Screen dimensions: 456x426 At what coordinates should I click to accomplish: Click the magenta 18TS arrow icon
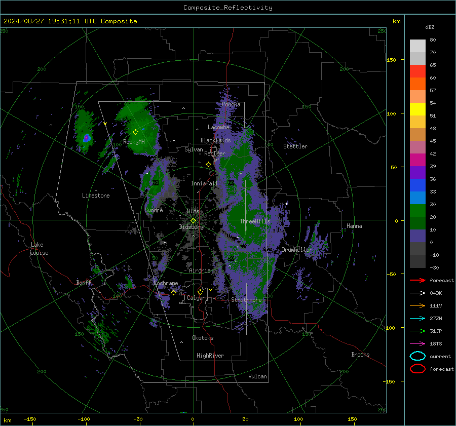click(x=417, y=344)
